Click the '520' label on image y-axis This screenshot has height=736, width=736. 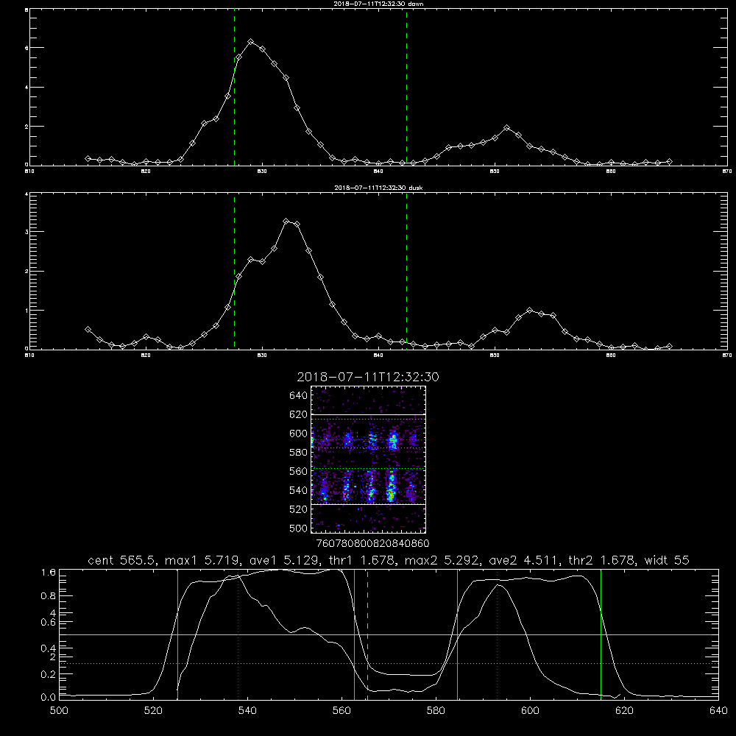click(299, 509)
